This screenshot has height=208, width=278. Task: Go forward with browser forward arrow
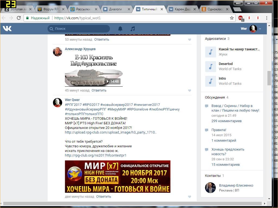click(11, 18)
